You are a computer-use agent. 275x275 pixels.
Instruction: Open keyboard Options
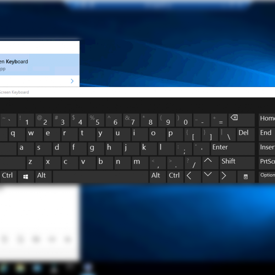coord(267,176)
